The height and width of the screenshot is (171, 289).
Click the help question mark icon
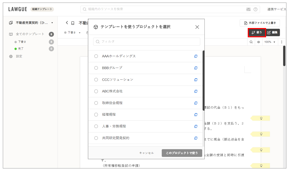[255, 10]
